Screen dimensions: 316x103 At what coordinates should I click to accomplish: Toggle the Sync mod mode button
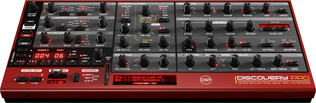pyautogui.click(x=144, y=45)
